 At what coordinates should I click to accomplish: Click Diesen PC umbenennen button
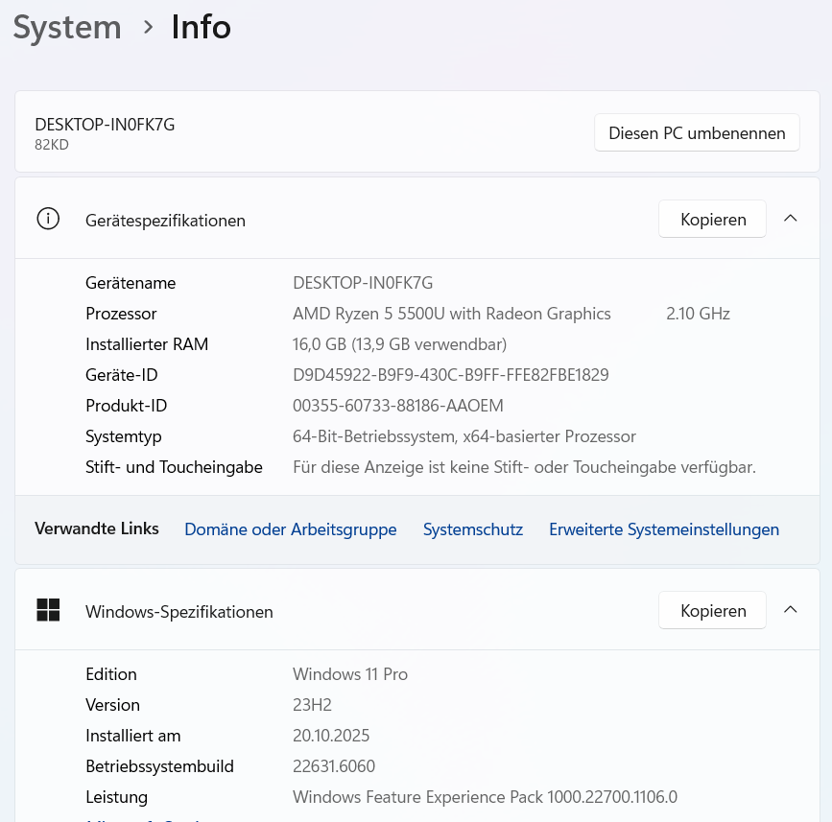(x=697, y=132)
